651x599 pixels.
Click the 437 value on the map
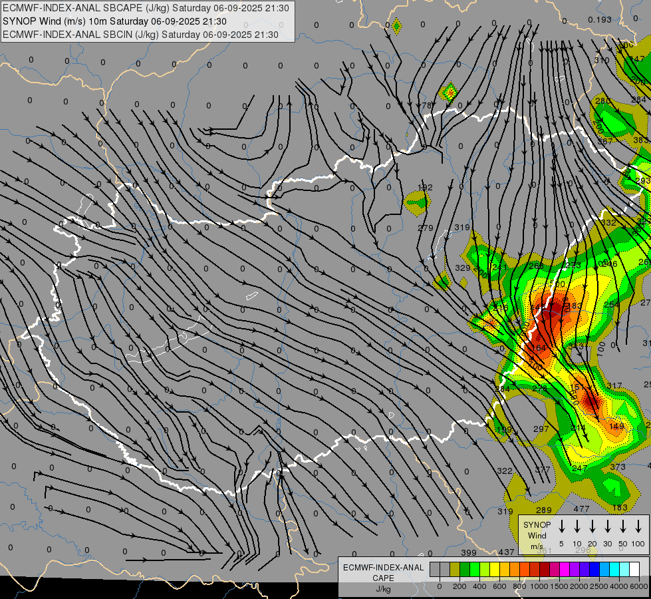coord(506,552)
